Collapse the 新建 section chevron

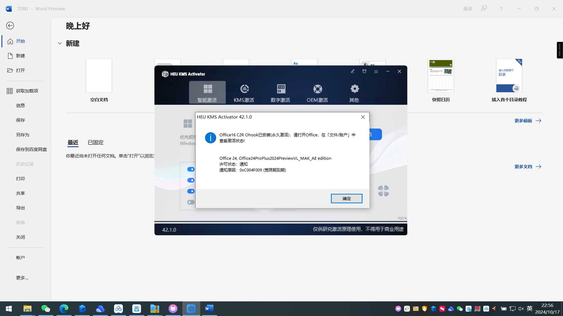point(60,44)
